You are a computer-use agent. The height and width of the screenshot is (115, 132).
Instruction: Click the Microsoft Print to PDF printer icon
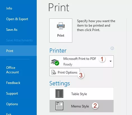click(55, 62)
